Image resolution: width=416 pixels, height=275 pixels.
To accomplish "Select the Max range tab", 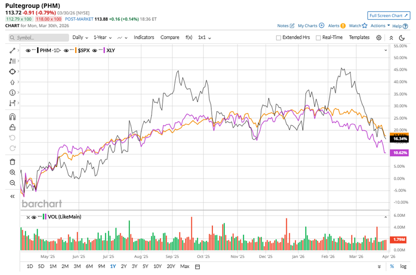I will tap(184, 266).
